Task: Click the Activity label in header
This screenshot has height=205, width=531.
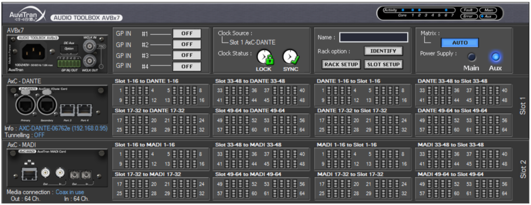Action: coord(390,10)
